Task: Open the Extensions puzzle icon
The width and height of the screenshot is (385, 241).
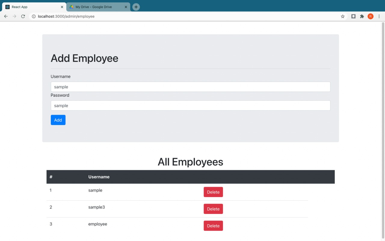Action: pos(362,16)
